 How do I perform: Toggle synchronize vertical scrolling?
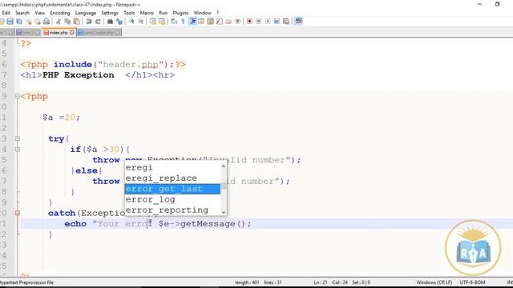click(x=153, y=22)
